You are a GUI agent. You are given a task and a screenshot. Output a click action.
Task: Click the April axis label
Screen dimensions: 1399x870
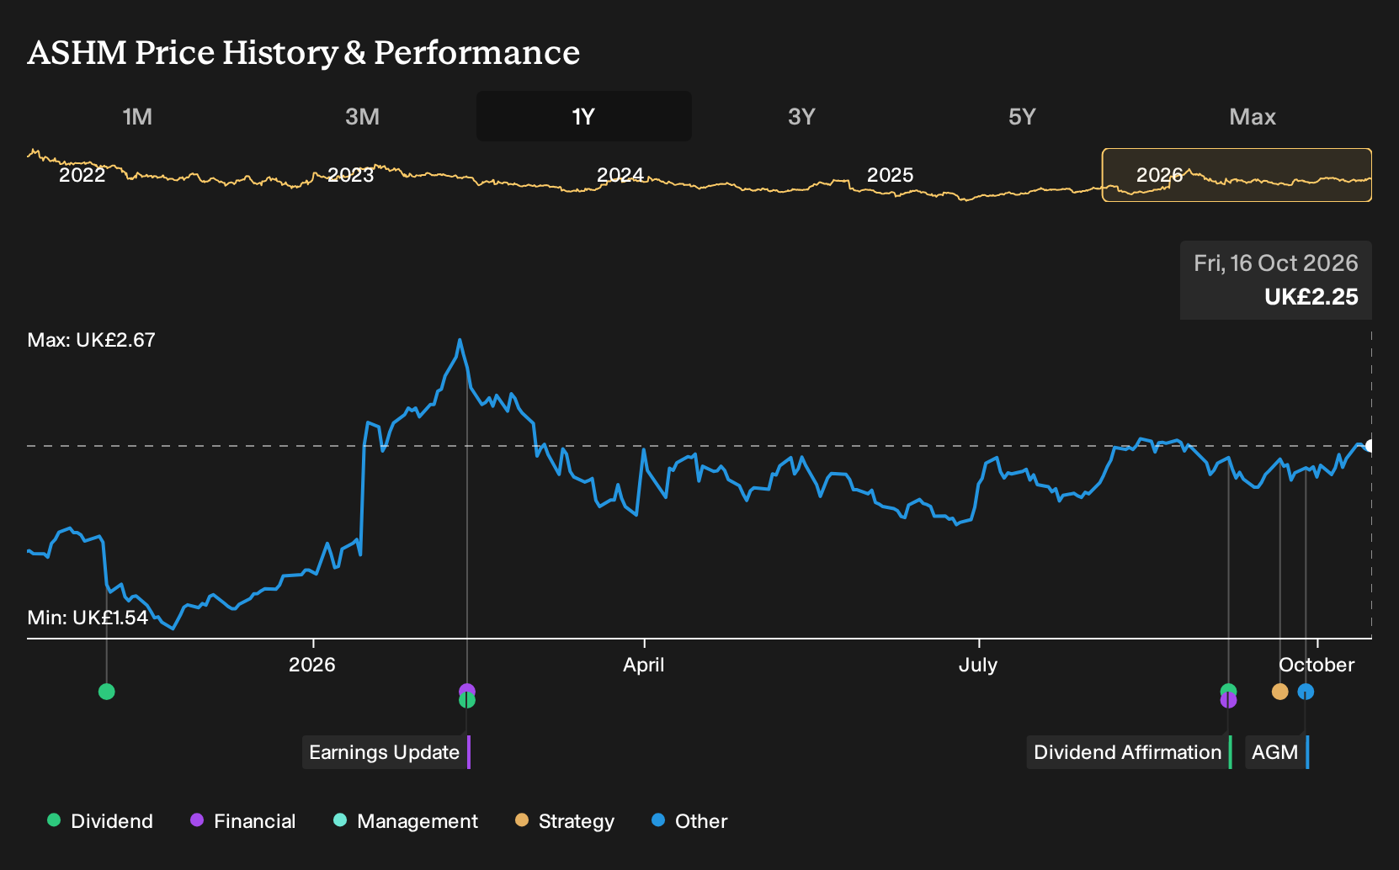coord(644,665)
